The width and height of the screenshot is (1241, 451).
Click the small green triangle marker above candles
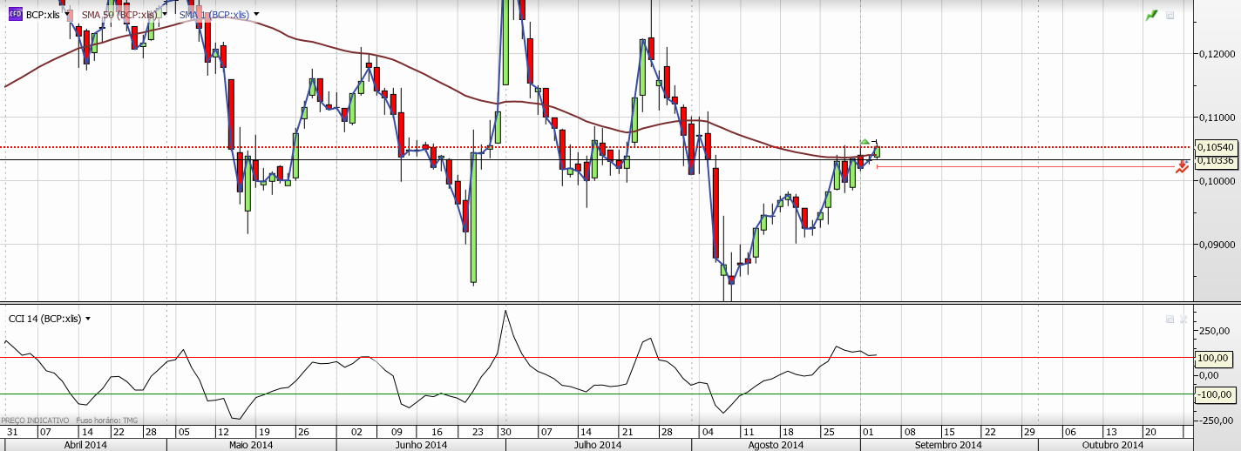865,141
